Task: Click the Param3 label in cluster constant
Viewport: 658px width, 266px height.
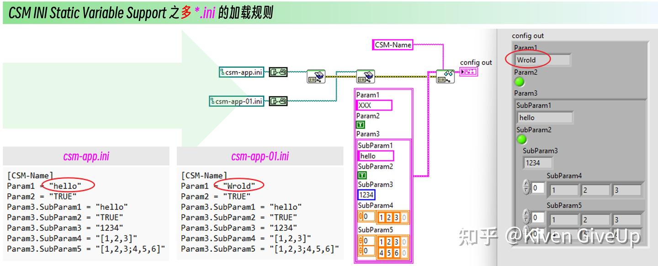Action: tap(368, 134)
